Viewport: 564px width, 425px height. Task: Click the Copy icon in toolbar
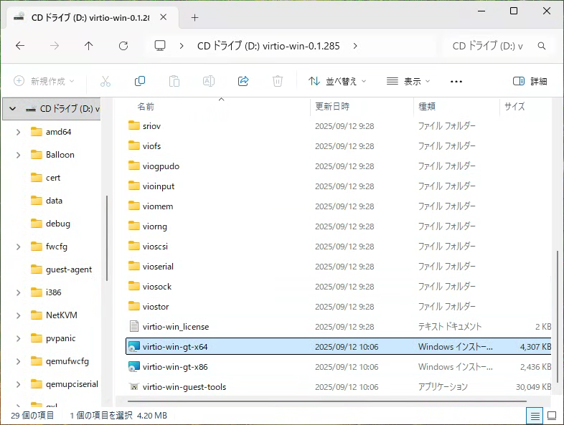(139, 81)
